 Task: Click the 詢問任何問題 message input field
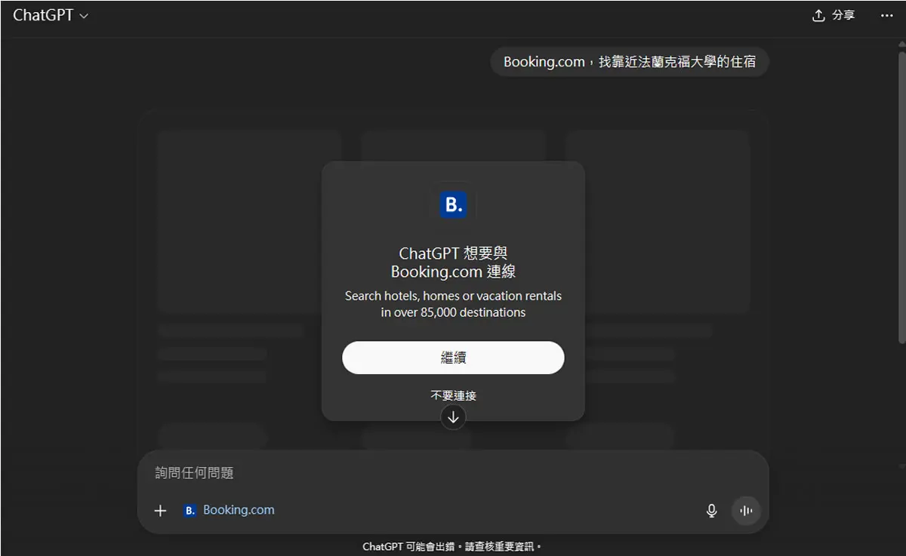click(453, 473)
